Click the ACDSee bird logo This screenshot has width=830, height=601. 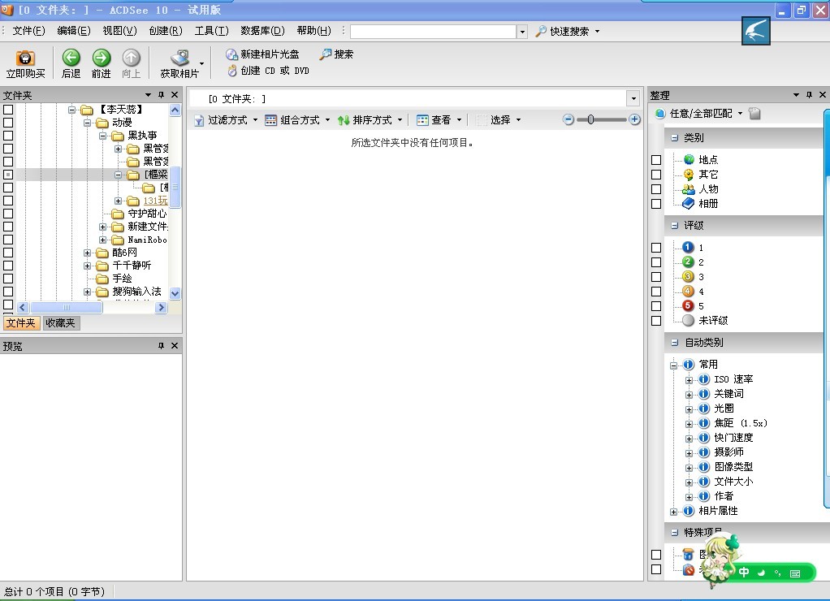[x=756, y=31]
